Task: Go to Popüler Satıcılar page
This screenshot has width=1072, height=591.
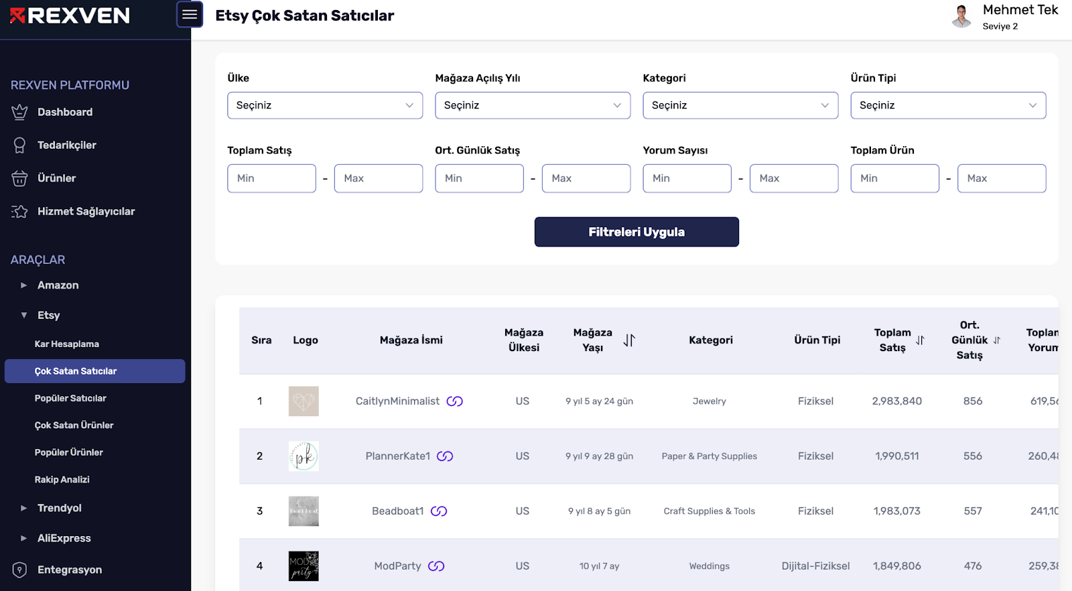Action: pyautogui.click(x=70, y=398)
